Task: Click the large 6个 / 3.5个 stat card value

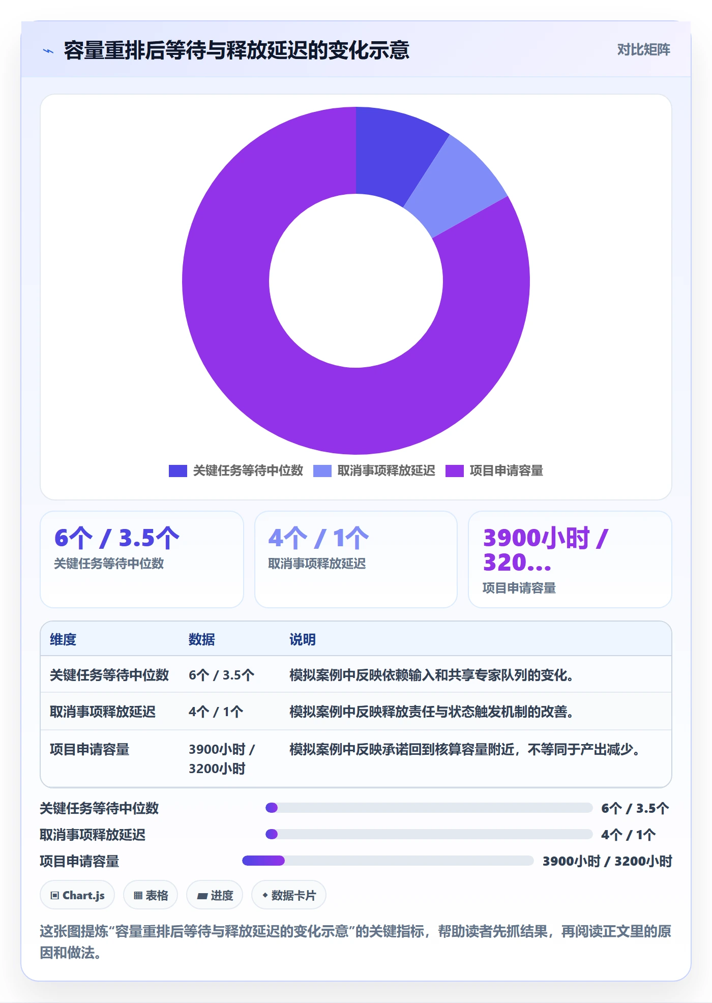Action: (117, 538)
